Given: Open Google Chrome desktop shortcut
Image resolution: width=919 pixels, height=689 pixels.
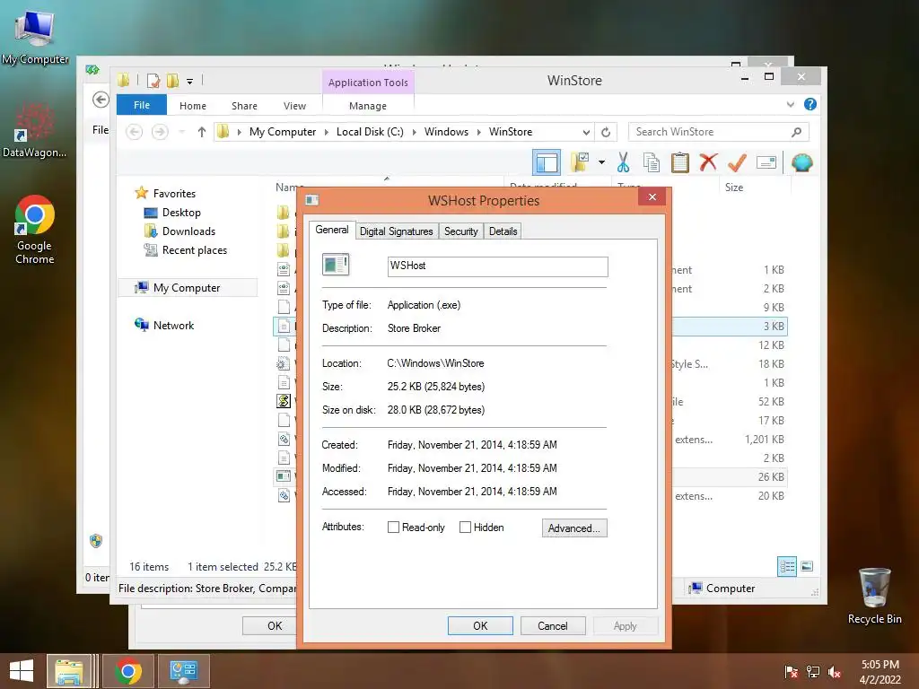Looking at the screenshot, I should 35,230.
